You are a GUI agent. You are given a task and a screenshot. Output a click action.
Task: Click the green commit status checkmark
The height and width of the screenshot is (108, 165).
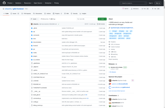(x=59, y=24)
